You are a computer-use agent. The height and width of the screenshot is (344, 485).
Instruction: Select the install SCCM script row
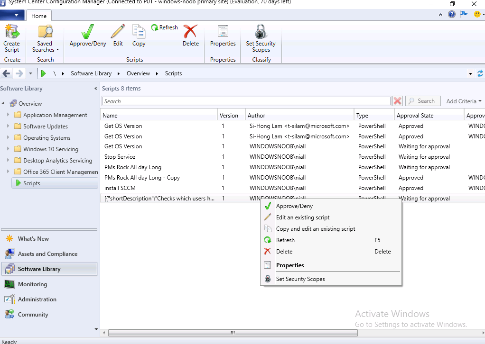point(293,188)
